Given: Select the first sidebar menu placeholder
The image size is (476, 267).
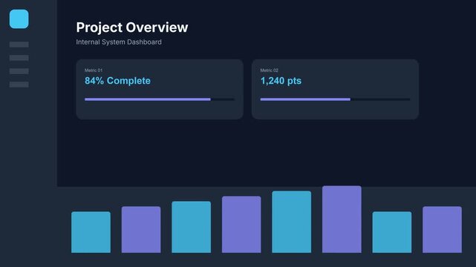Looking at the screenshot, I should click(19, 44).
